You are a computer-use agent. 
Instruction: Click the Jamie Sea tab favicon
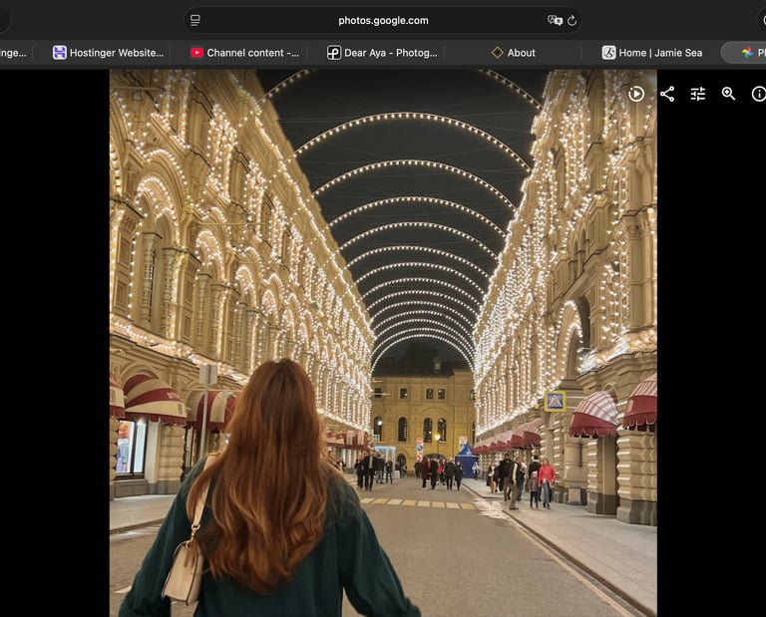tap(608, 53)
